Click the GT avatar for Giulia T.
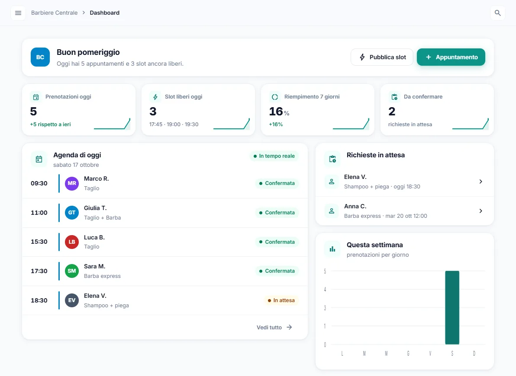 click(x=72, y=213)
